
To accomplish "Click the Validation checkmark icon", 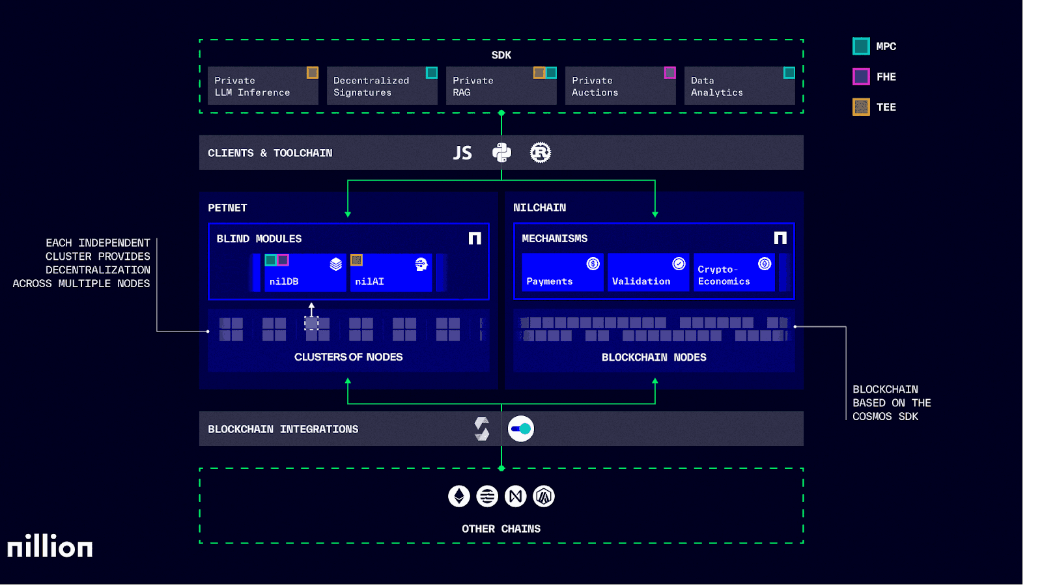I will tap(679, 264).
